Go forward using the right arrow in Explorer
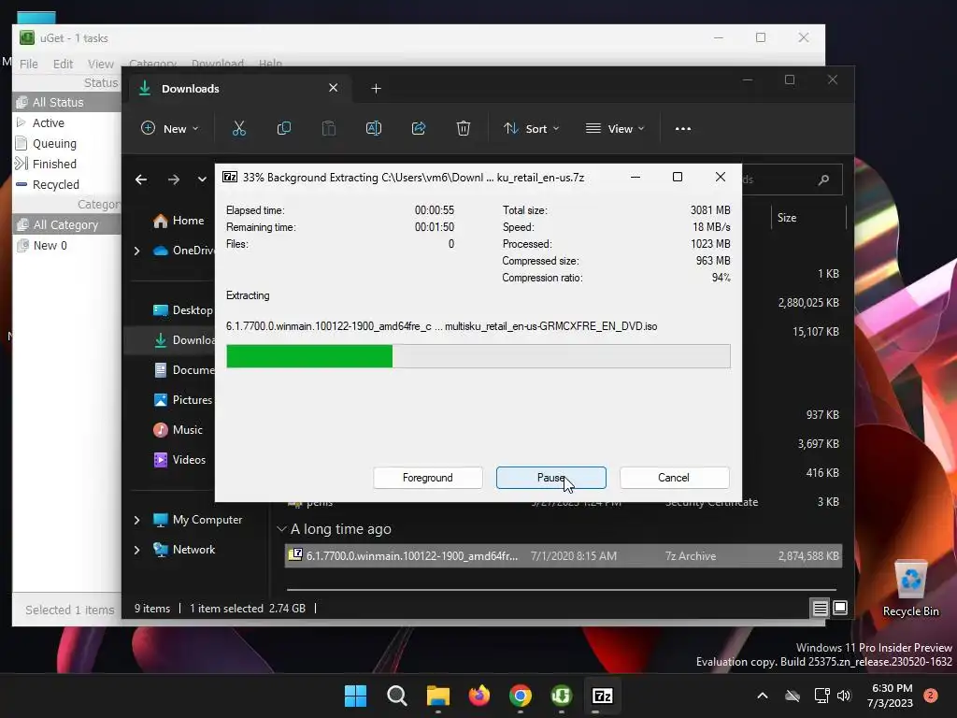 (173, 179)
